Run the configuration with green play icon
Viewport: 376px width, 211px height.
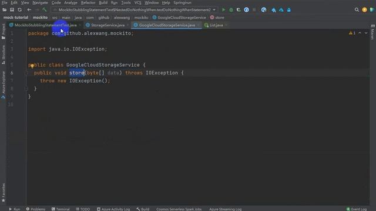[223, 10]
